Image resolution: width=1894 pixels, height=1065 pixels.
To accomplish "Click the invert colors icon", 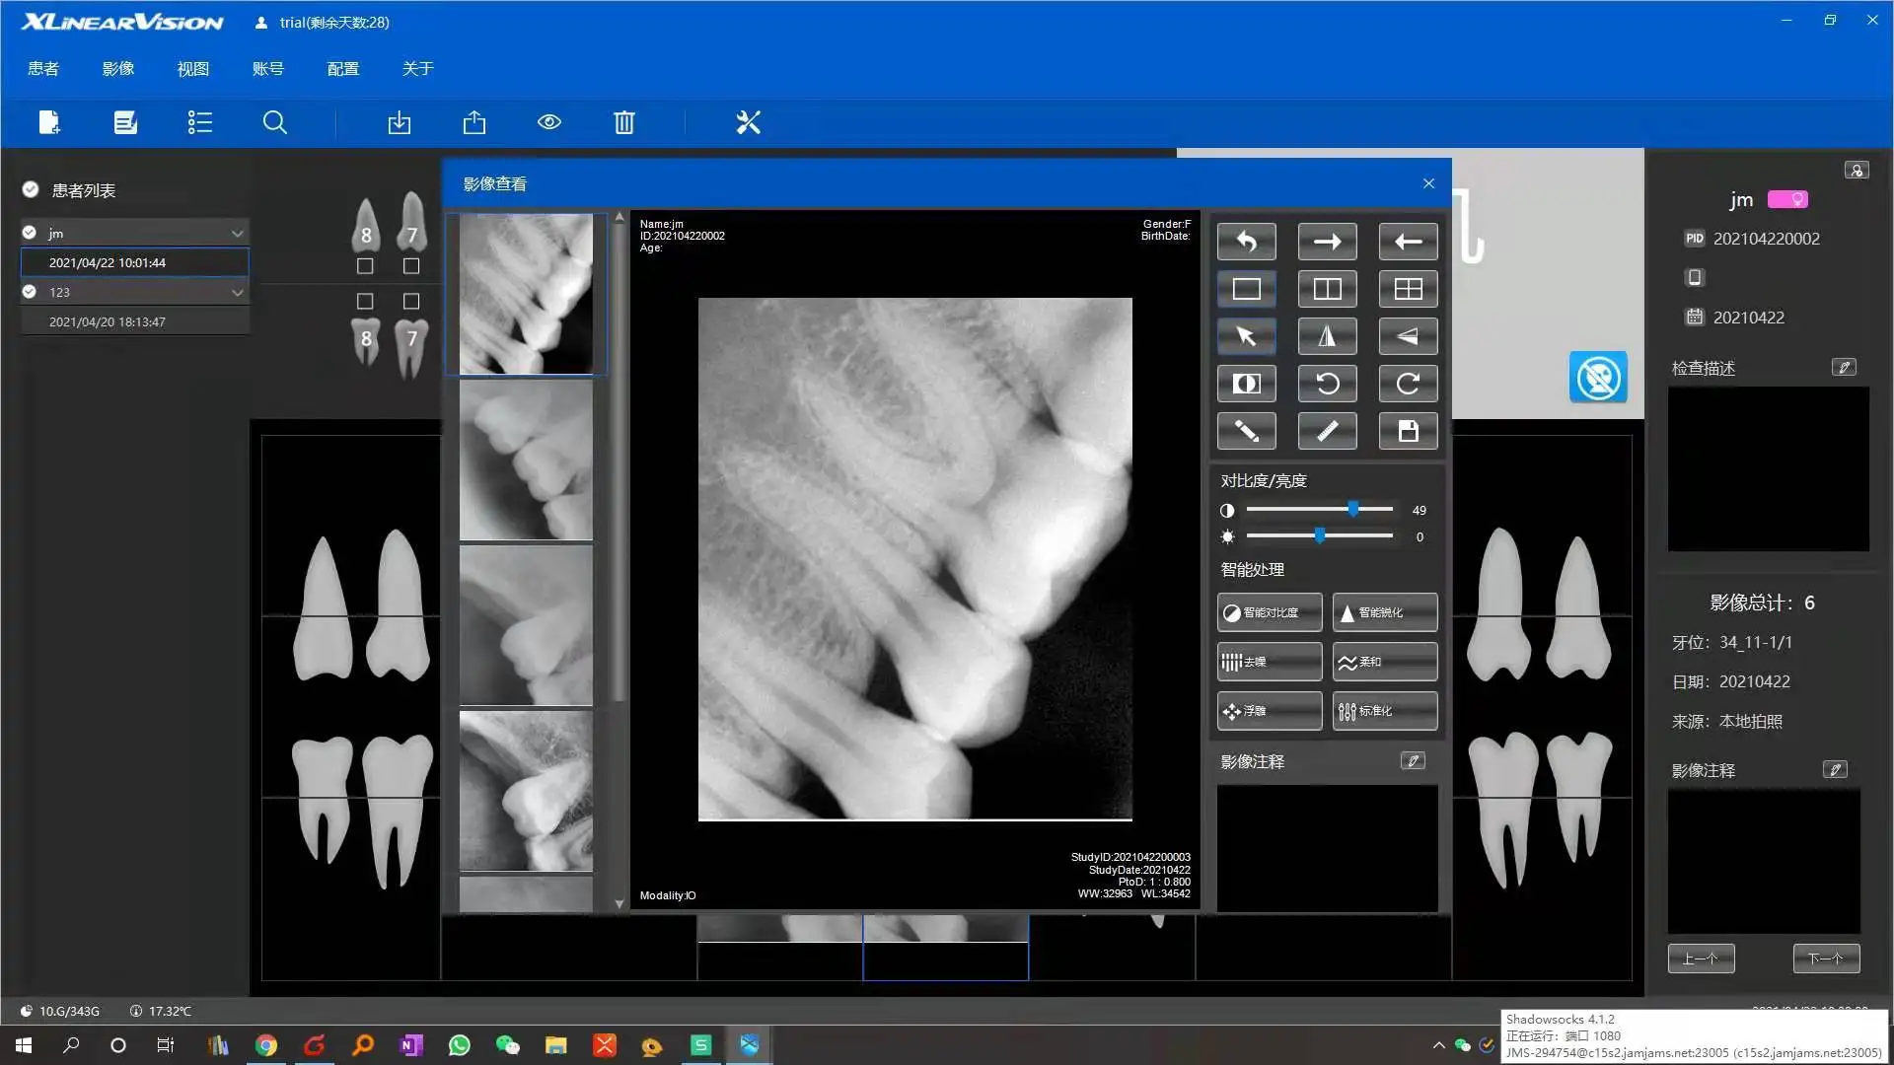I will click(x=1246, y=384).
